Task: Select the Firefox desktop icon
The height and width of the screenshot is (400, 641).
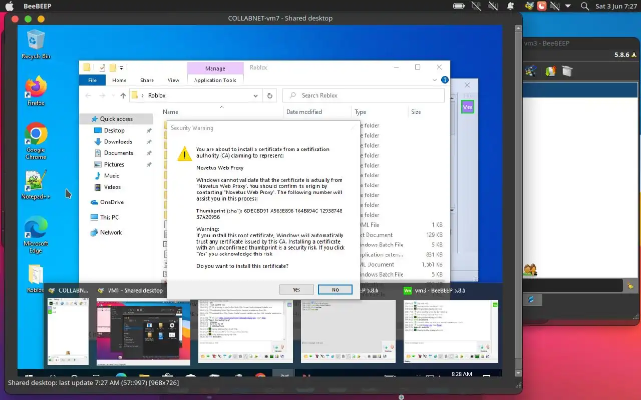Action: click(36, 91)
